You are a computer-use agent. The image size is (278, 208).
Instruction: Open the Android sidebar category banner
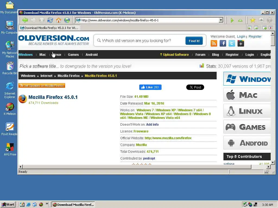click(247, 143)
